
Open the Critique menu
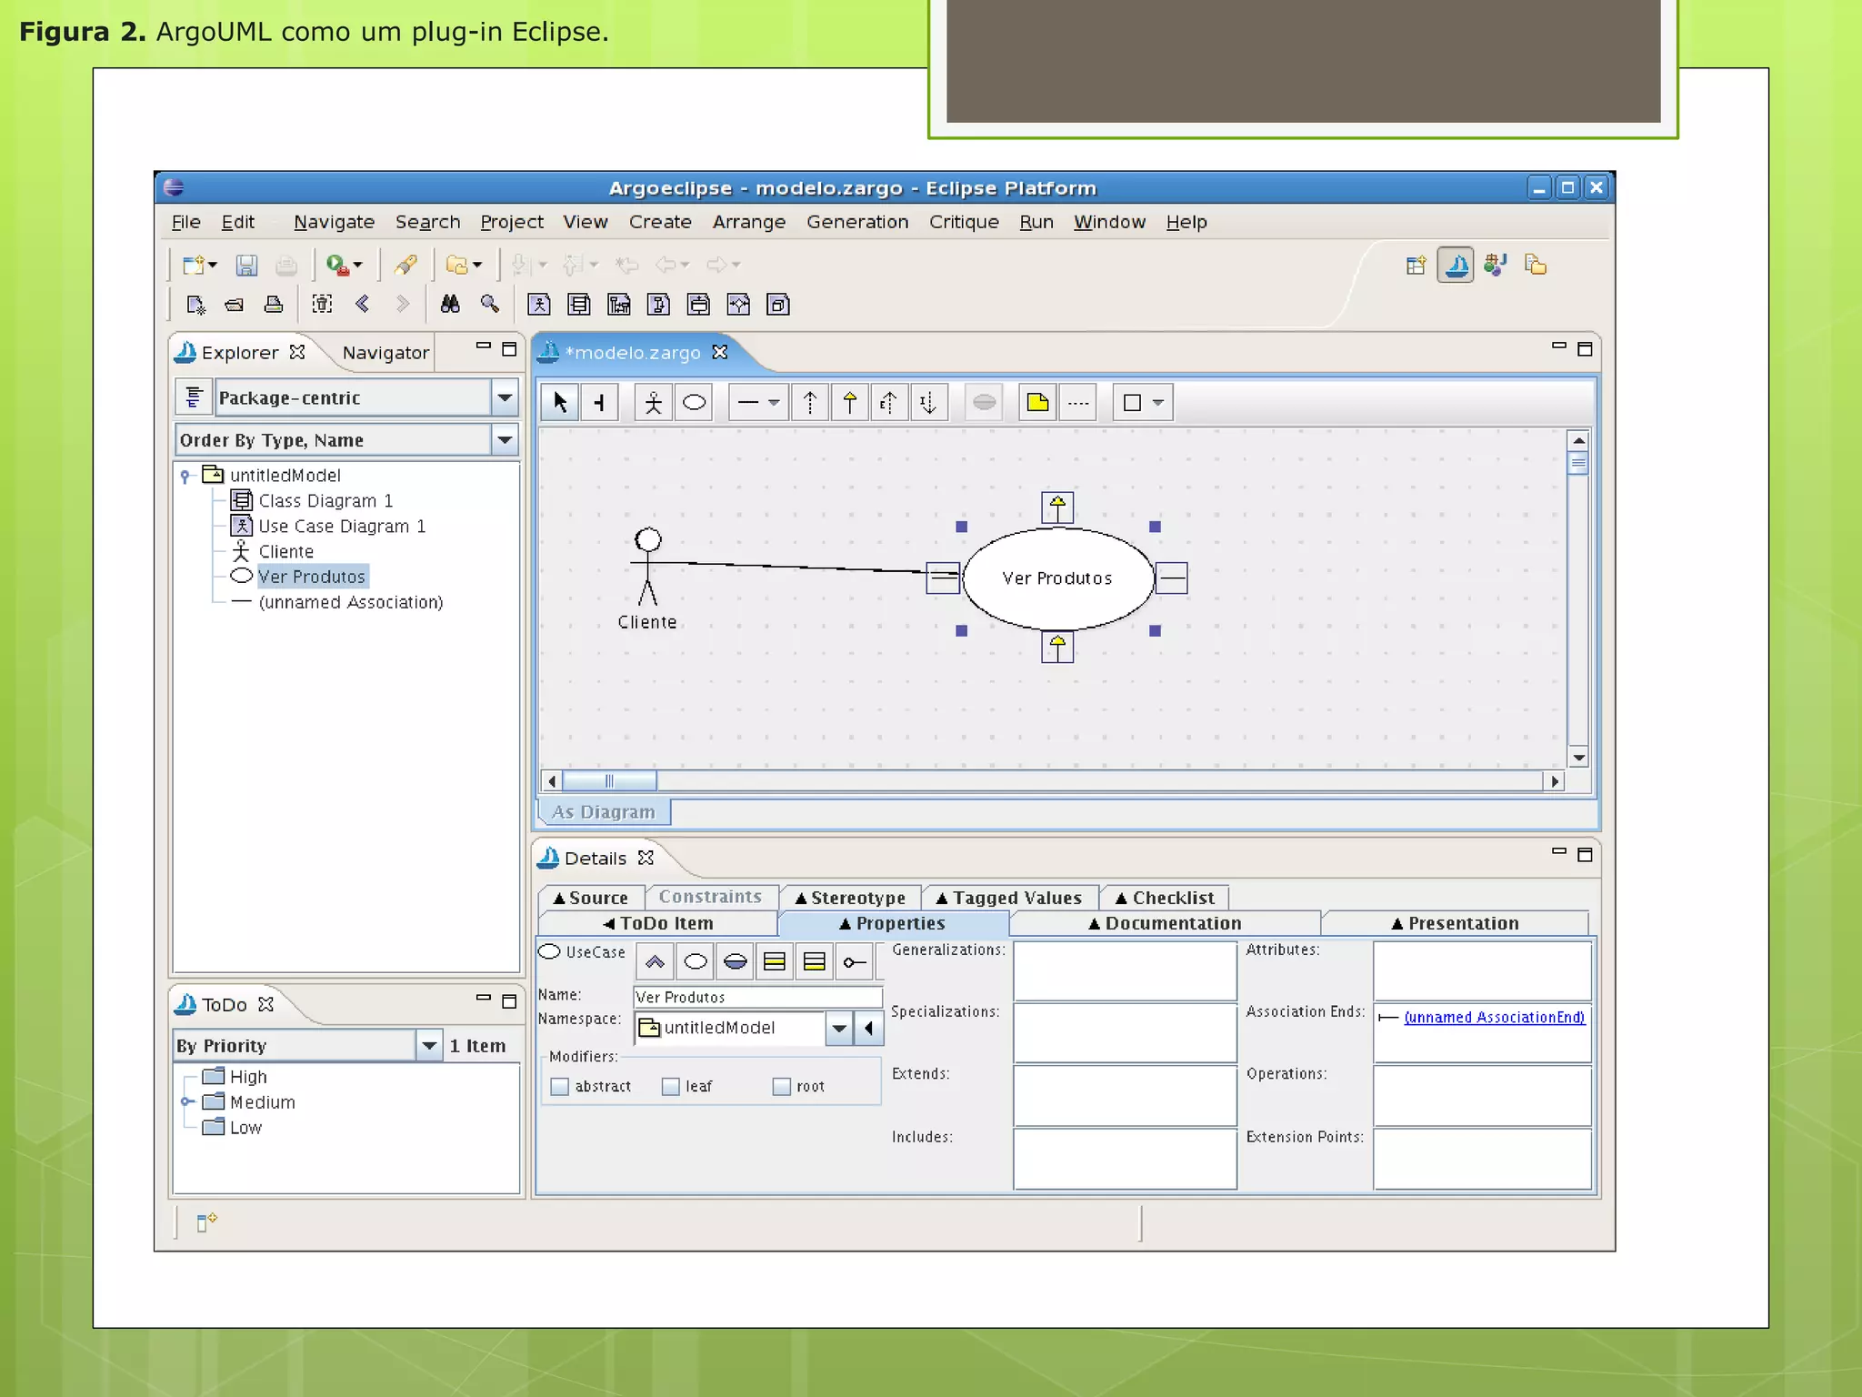coord(964,222)
